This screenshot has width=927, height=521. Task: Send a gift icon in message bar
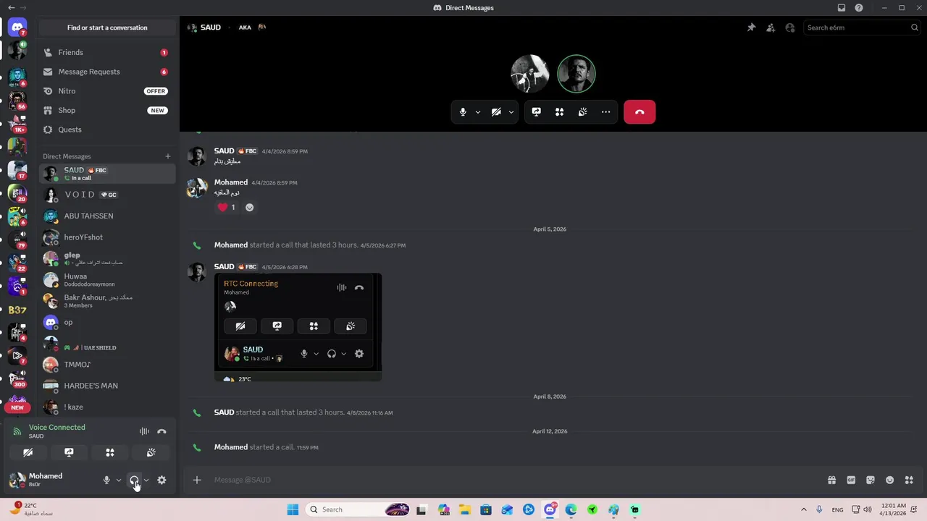pyautogui.click(x=831, y=480)
